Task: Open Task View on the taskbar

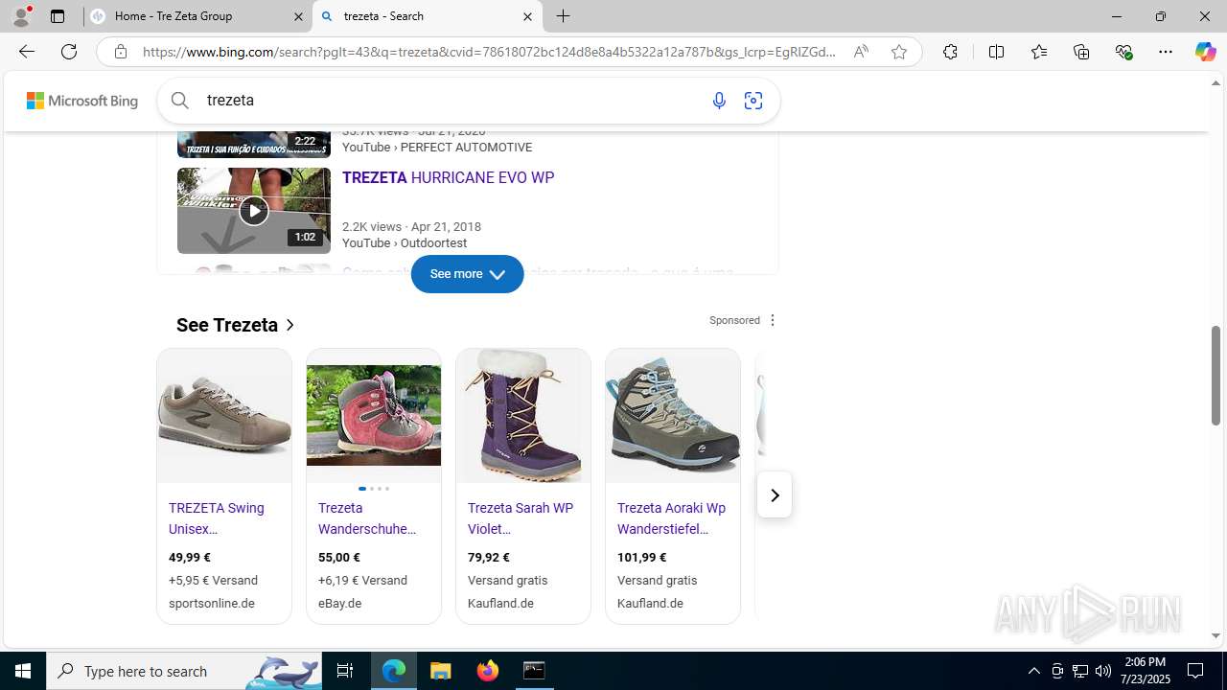Action: [345, 671]
